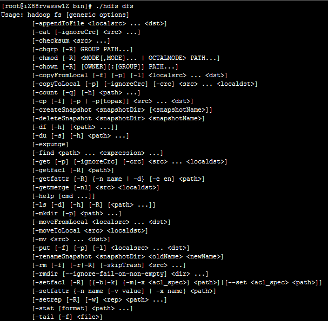This screenshot has width=328, height=321.
Task: Click the -copyFromLocal command line
Action: point(130,75)
